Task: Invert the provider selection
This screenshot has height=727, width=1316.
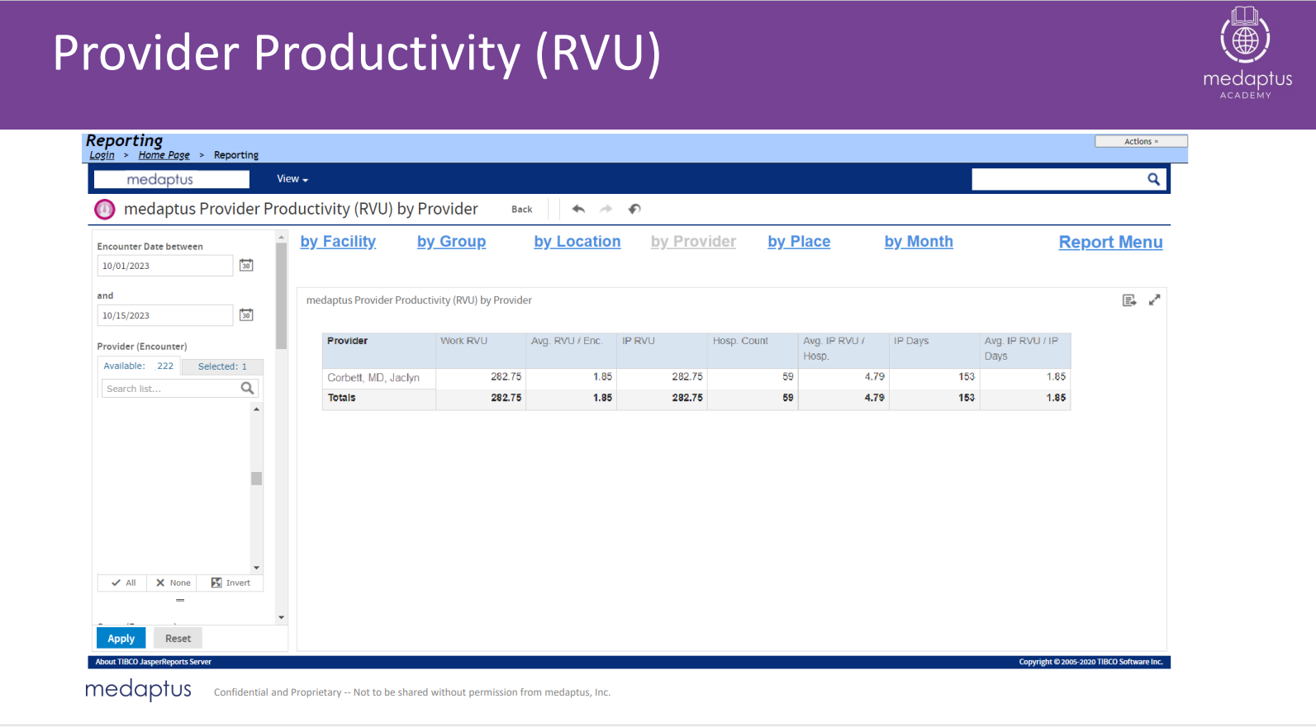Action: click(230, 583)
